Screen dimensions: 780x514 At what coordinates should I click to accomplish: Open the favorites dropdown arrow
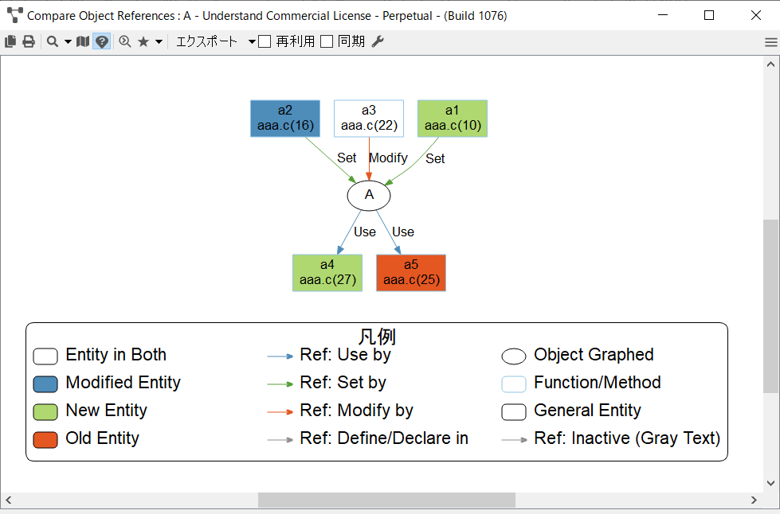coord(159,41)
